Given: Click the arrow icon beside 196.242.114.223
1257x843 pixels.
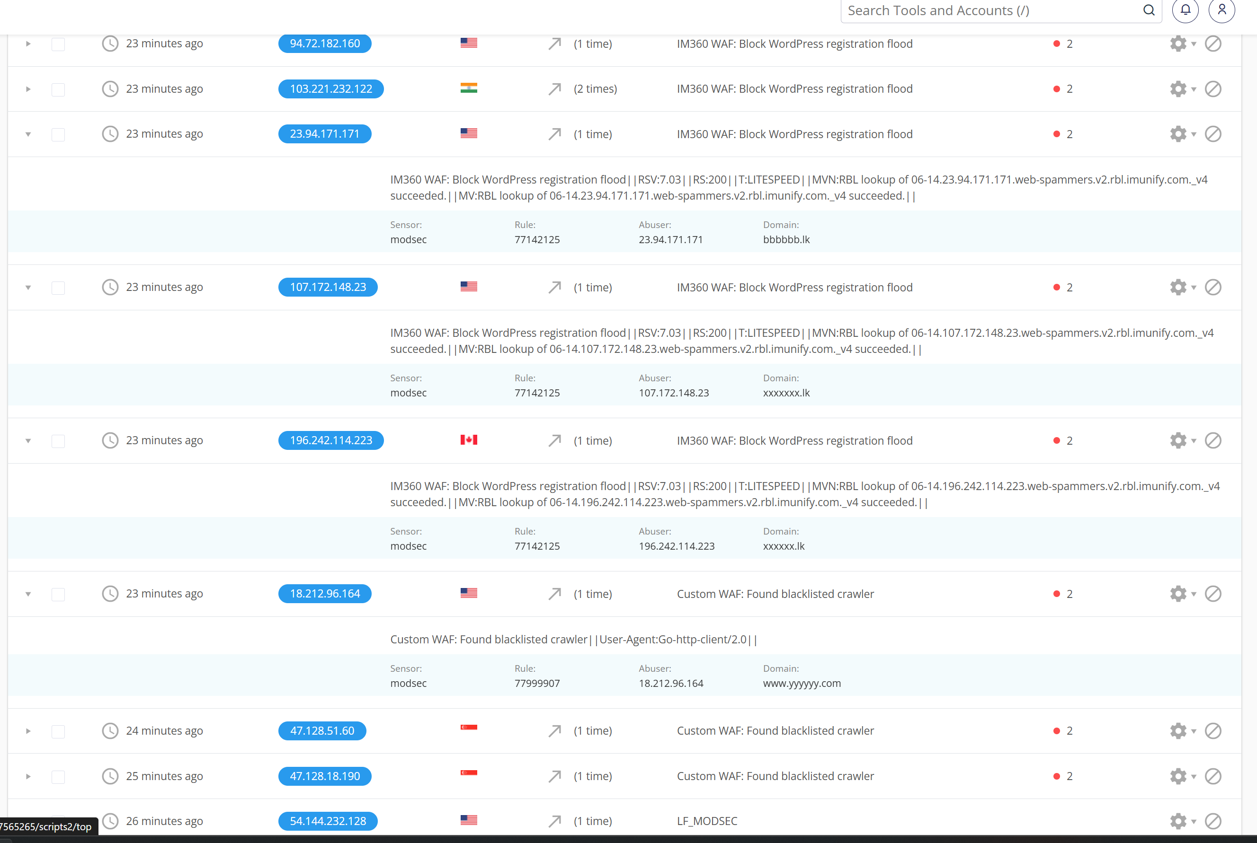Looking at the screenshot, I should [x=554, y=440].
